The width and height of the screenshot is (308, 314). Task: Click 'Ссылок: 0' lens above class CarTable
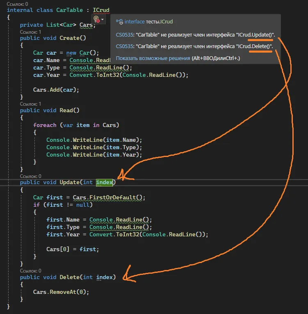(x=17, y=4)
